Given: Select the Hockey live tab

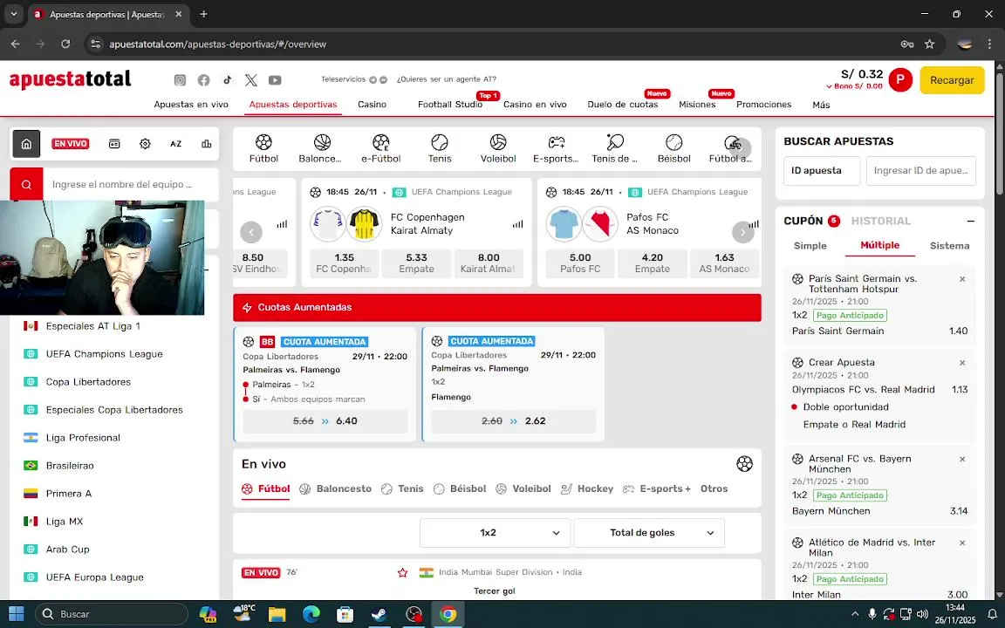Looking at the screenshot, I should point(587,489).
